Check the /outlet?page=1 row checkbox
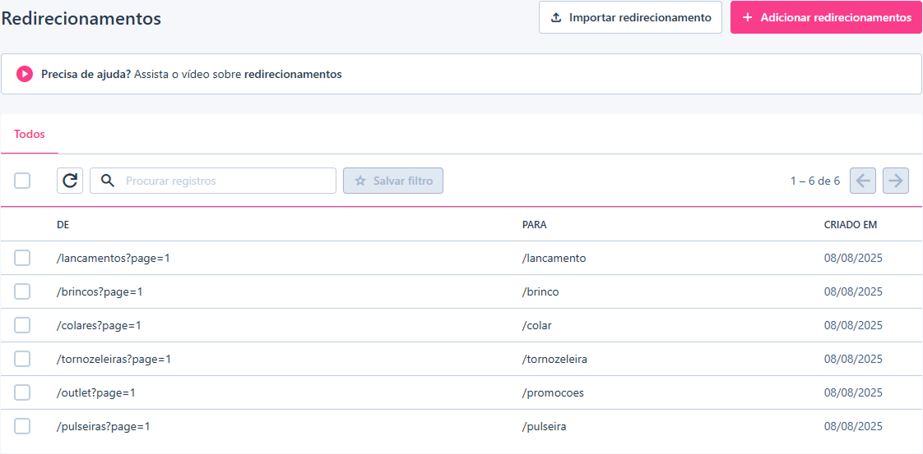Screen dimensions: 923x454 click(22, 393)
